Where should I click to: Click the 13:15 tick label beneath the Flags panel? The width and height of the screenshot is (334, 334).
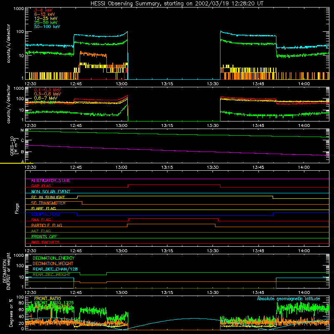click(167, 251)
